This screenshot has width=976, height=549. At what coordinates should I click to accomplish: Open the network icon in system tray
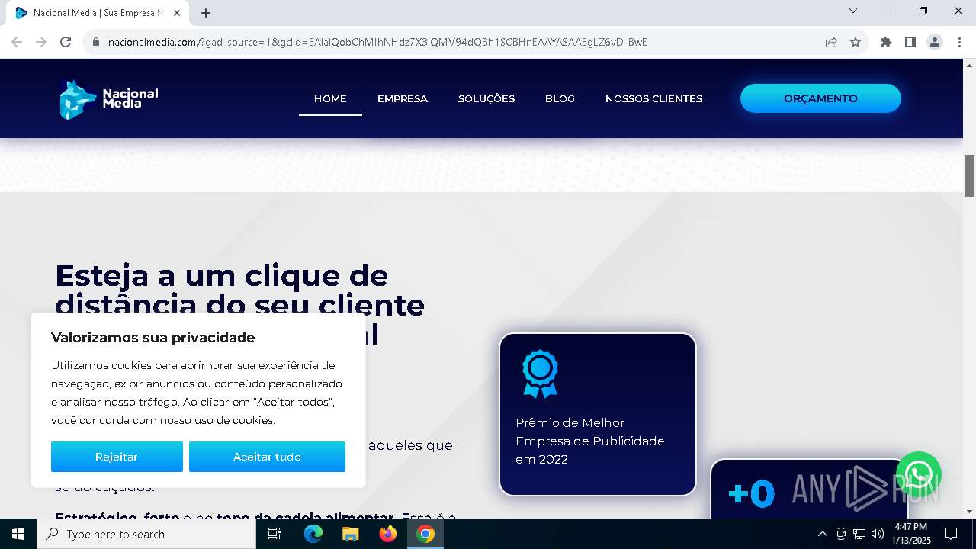pos(859,534)
